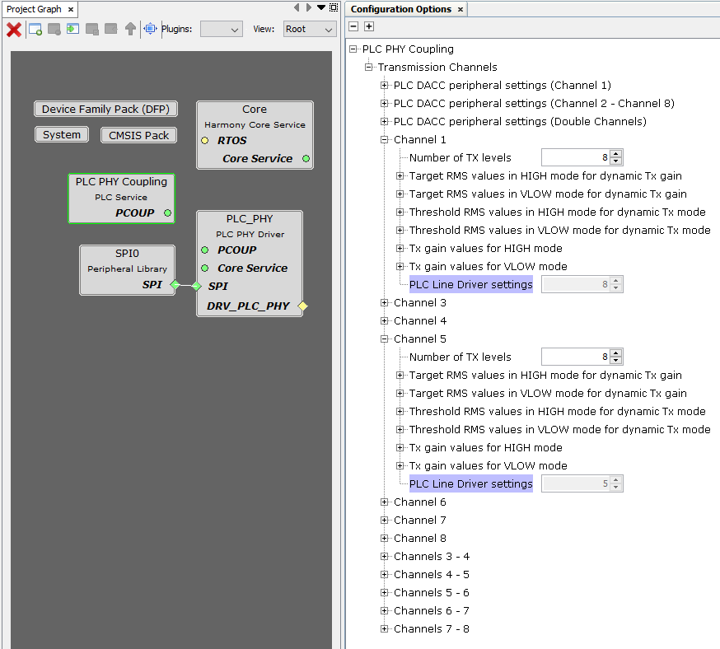Image resolution: width=720 pixels, height=649 pixels.
Task: Switch to the Configuration Options tab
Action: click(x=401, y=9)
